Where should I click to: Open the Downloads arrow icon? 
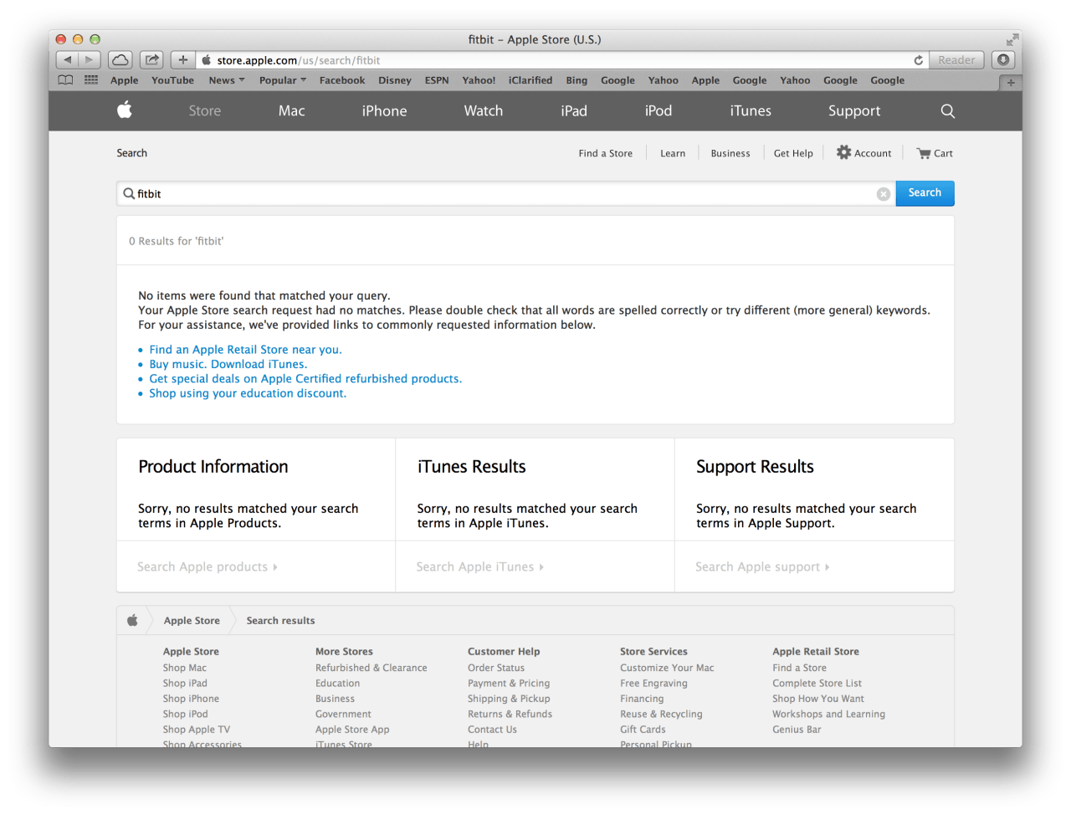[1002, 60]
